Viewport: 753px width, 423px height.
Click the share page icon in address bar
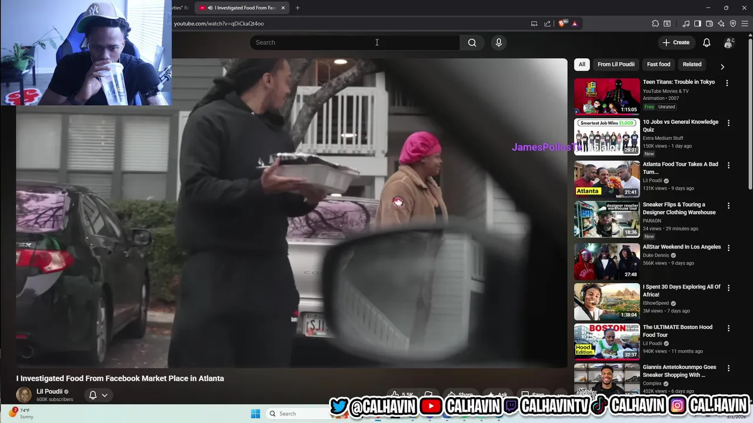point(547,23)
